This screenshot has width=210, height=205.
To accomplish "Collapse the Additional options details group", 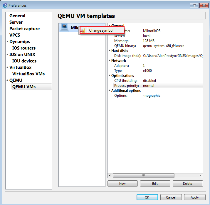I will point(109,91).
